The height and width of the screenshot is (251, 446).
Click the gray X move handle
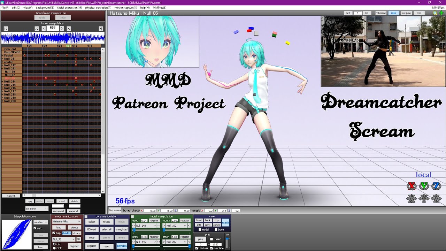click(412, 199)
